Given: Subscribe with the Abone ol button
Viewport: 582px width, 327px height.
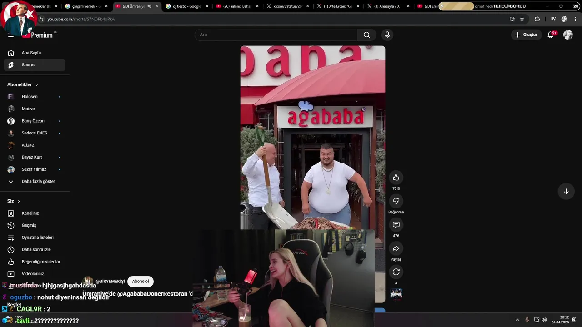Looking at the screenshot, I should click(140, 282).
